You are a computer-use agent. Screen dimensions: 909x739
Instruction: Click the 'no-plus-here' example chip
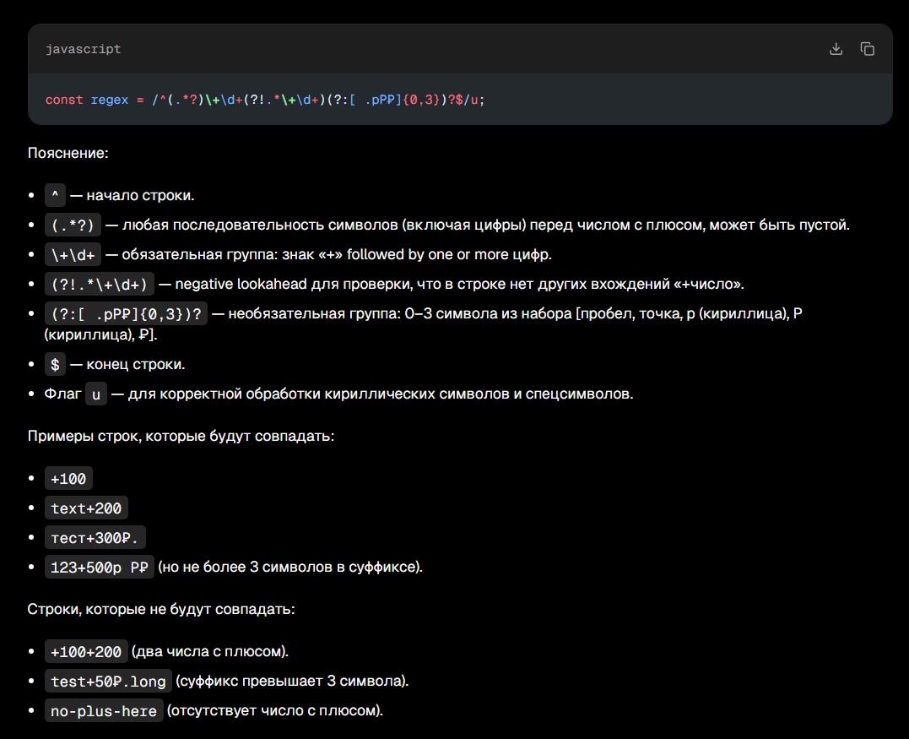[x=104, y=711]
